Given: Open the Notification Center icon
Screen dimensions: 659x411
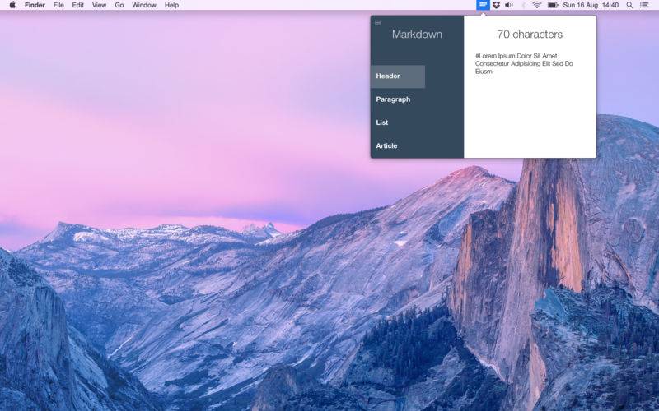Looking at the screenshot, I should tap(643, 5).
